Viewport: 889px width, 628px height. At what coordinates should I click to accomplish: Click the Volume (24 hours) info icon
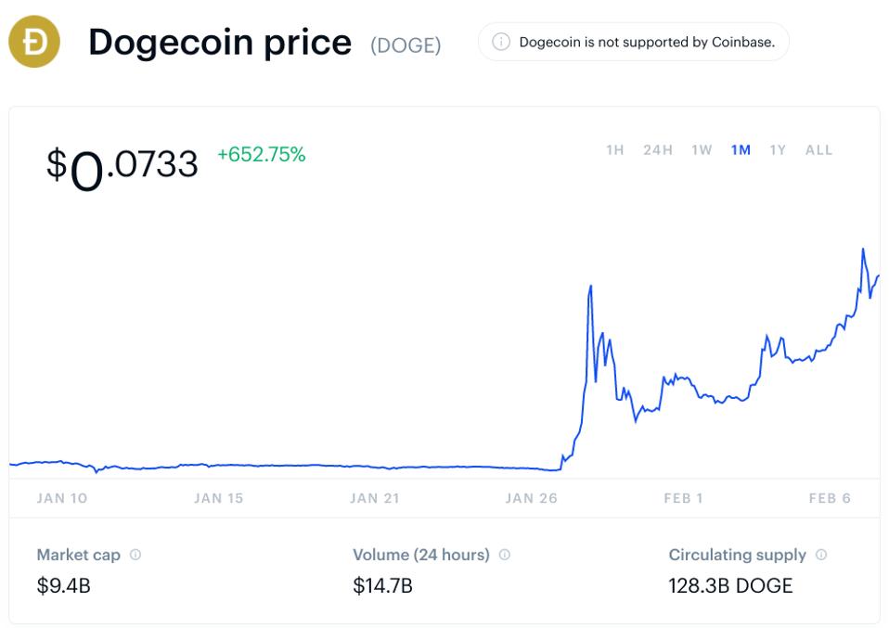pos(505,555)
